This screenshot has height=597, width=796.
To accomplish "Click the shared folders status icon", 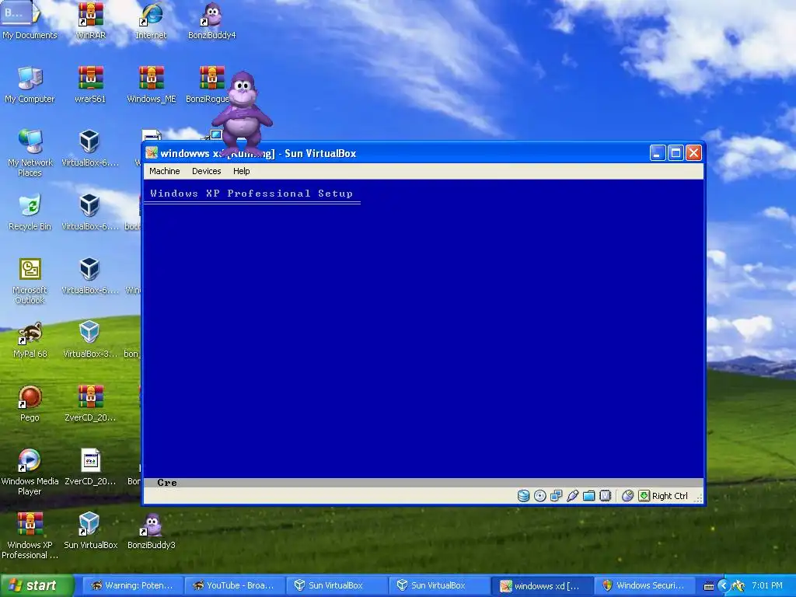I will (588, 495).
